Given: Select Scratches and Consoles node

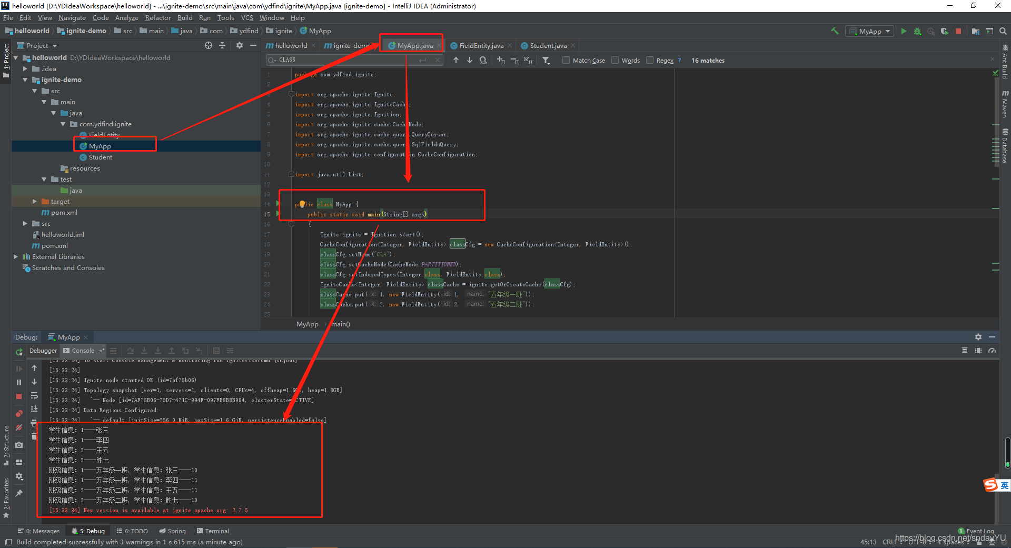Looking at the screenshot, I should (x=68, y=268).
